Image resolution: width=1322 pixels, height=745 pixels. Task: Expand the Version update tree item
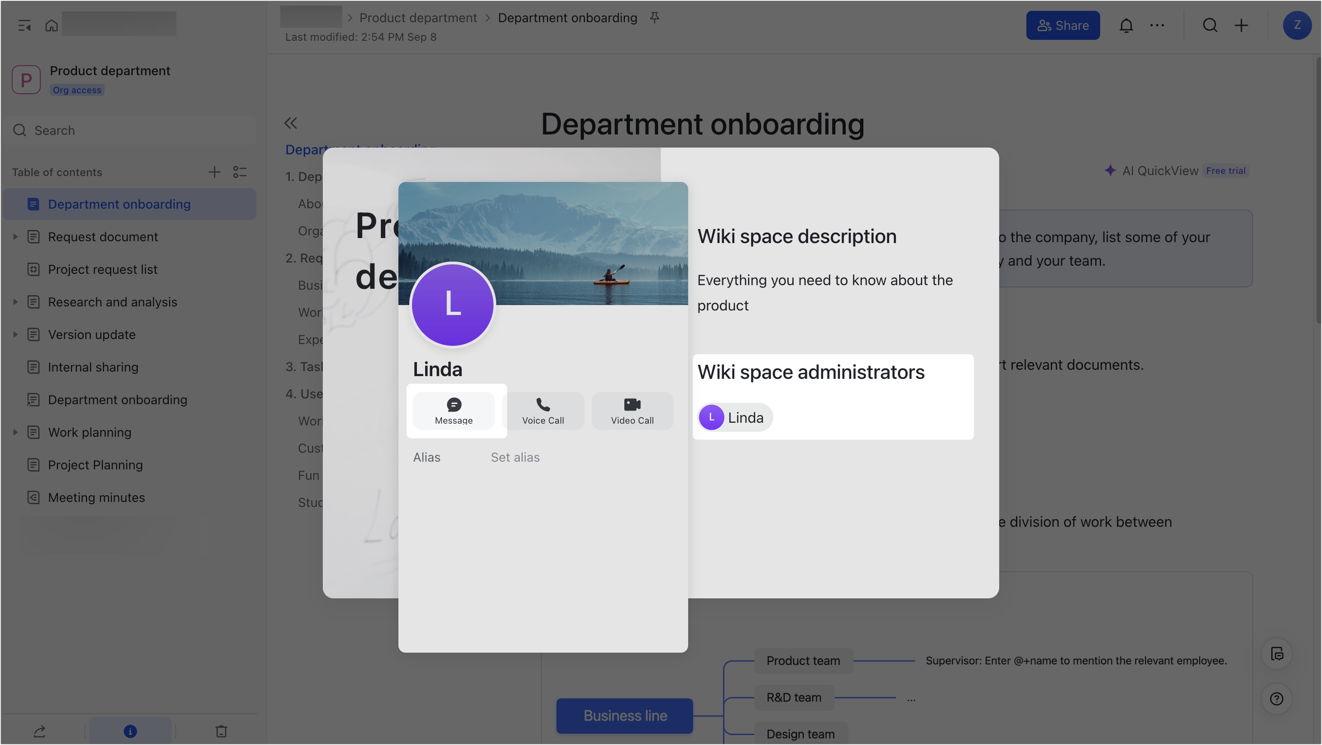click(15, 334)
